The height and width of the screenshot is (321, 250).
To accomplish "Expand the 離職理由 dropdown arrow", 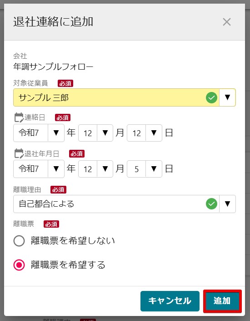I will [227, 204].
